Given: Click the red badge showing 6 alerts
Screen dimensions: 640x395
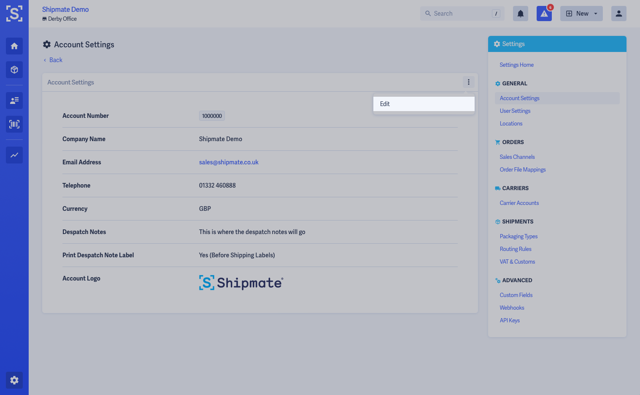Looking at the screenshot, I should click(x=551, y=7).
